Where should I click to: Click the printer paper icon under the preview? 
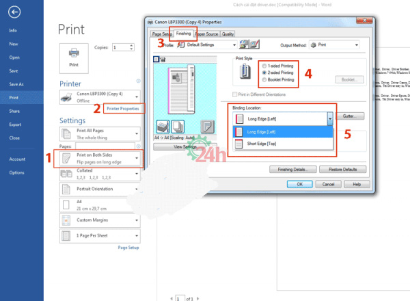[x=163, y=127]
